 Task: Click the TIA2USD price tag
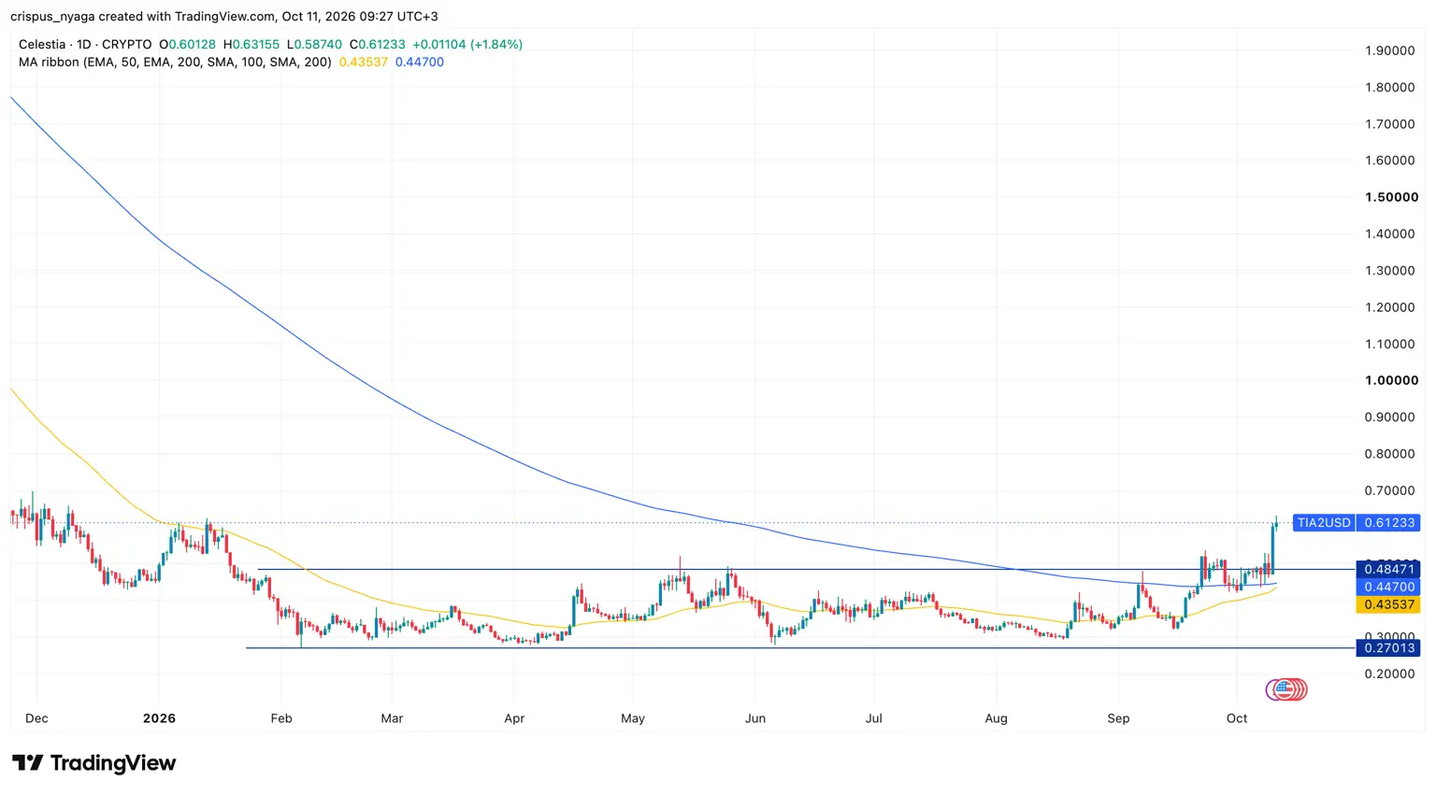point(1324,522)
